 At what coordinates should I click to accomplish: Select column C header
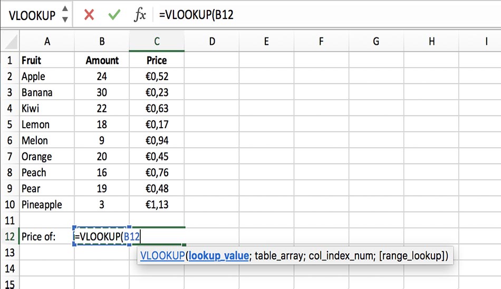click(157, 41)
